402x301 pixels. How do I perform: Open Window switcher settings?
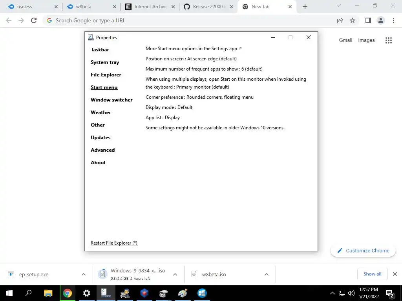(111, 100)
